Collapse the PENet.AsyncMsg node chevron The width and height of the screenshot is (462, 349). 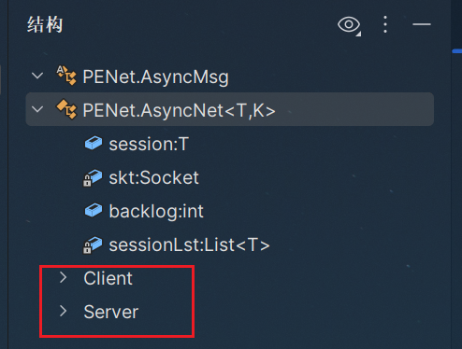37,76
